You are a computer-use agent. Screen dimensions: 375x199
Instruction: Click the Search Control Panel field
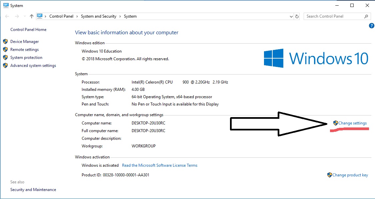point(333,16)
